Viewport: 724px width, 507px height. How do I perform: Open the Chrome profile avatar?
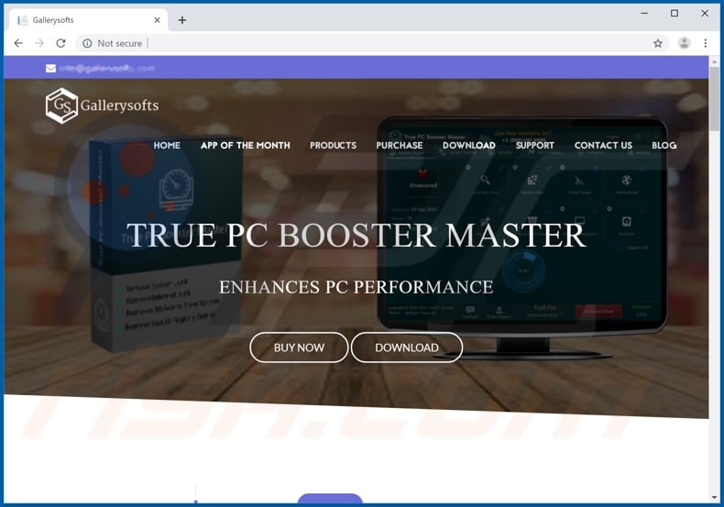click(x=684, y=43)
